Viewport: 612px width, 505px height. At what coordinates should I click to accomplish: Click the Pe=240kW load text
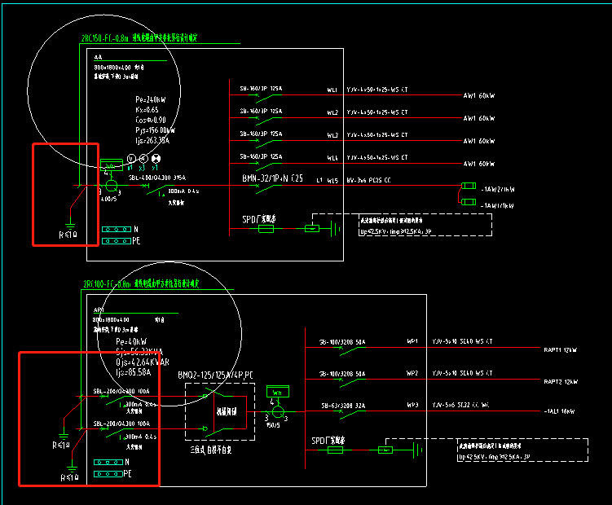[150, 99]
